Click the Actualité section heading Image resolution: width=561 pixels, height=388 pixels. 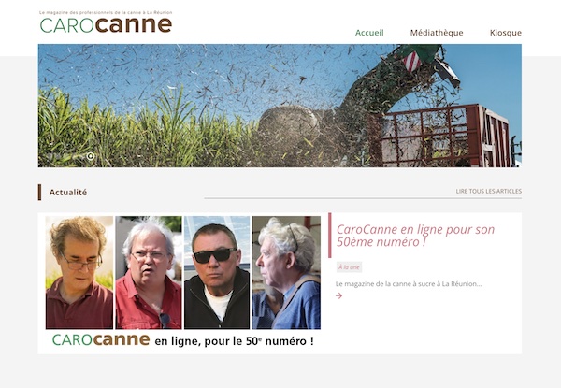68,193
